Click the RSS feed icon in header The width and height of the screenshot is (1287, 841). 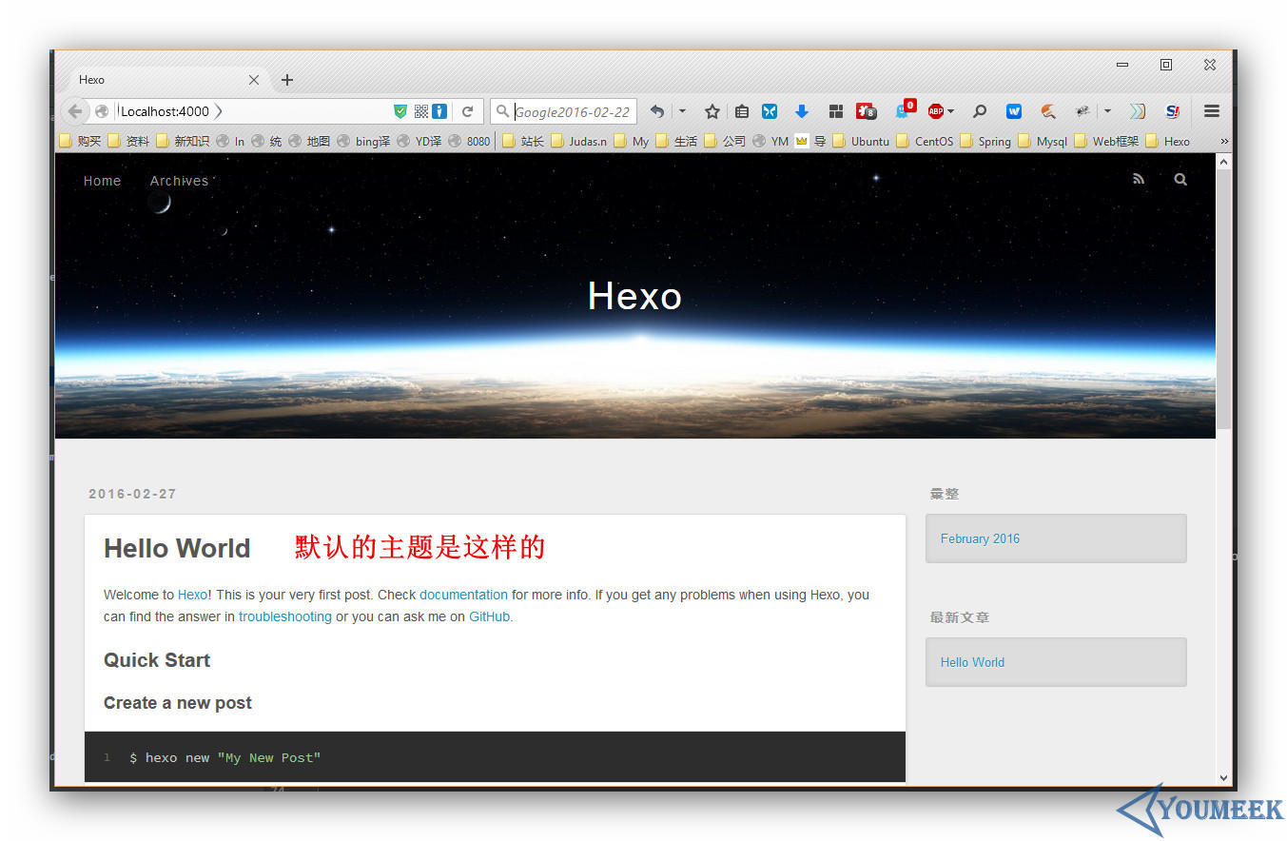(1139, 179)
